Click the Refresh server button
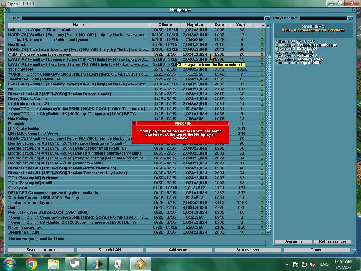This screenshot has height=271, width=361. pyautogui.click(x=332, y=241)
